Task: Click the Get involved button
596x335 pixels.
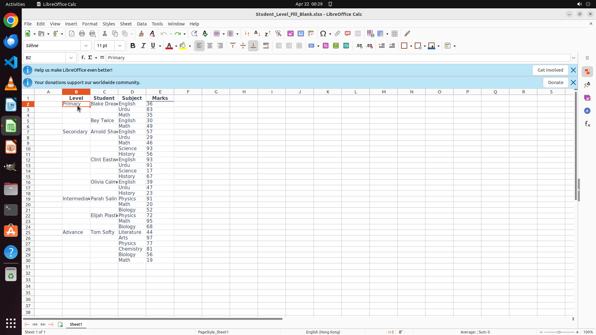Action: (550, 70)
